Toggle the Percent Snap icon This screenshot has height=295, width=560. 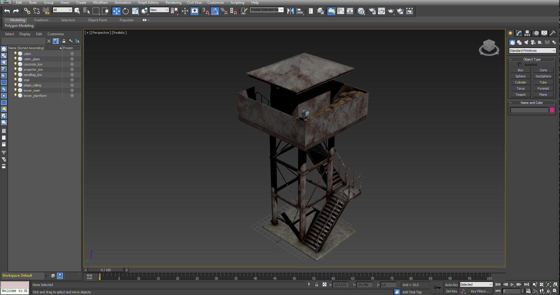(x=224, y=11)
